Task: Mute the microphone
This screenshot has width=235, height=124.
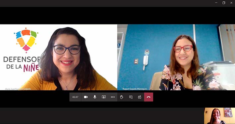Action: pos(95,97)
